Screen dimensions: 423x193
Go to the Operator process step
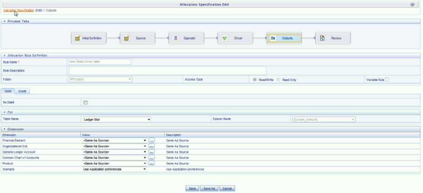pyautogui.click(x=186, y=38)
